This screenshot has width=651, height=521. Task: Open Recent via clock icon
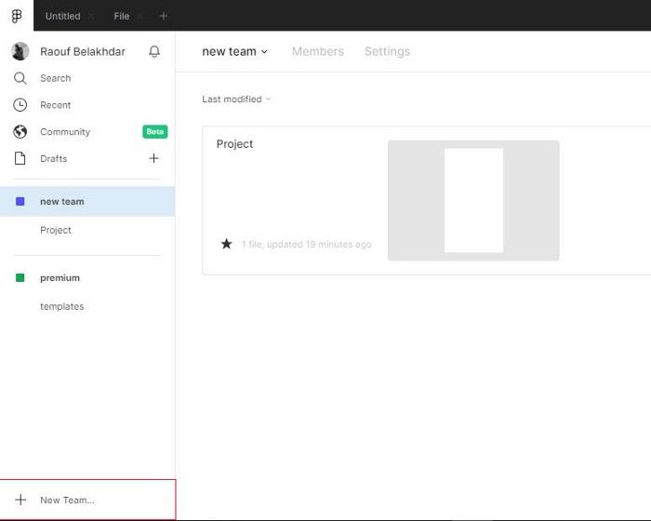[x=20, y=105]
